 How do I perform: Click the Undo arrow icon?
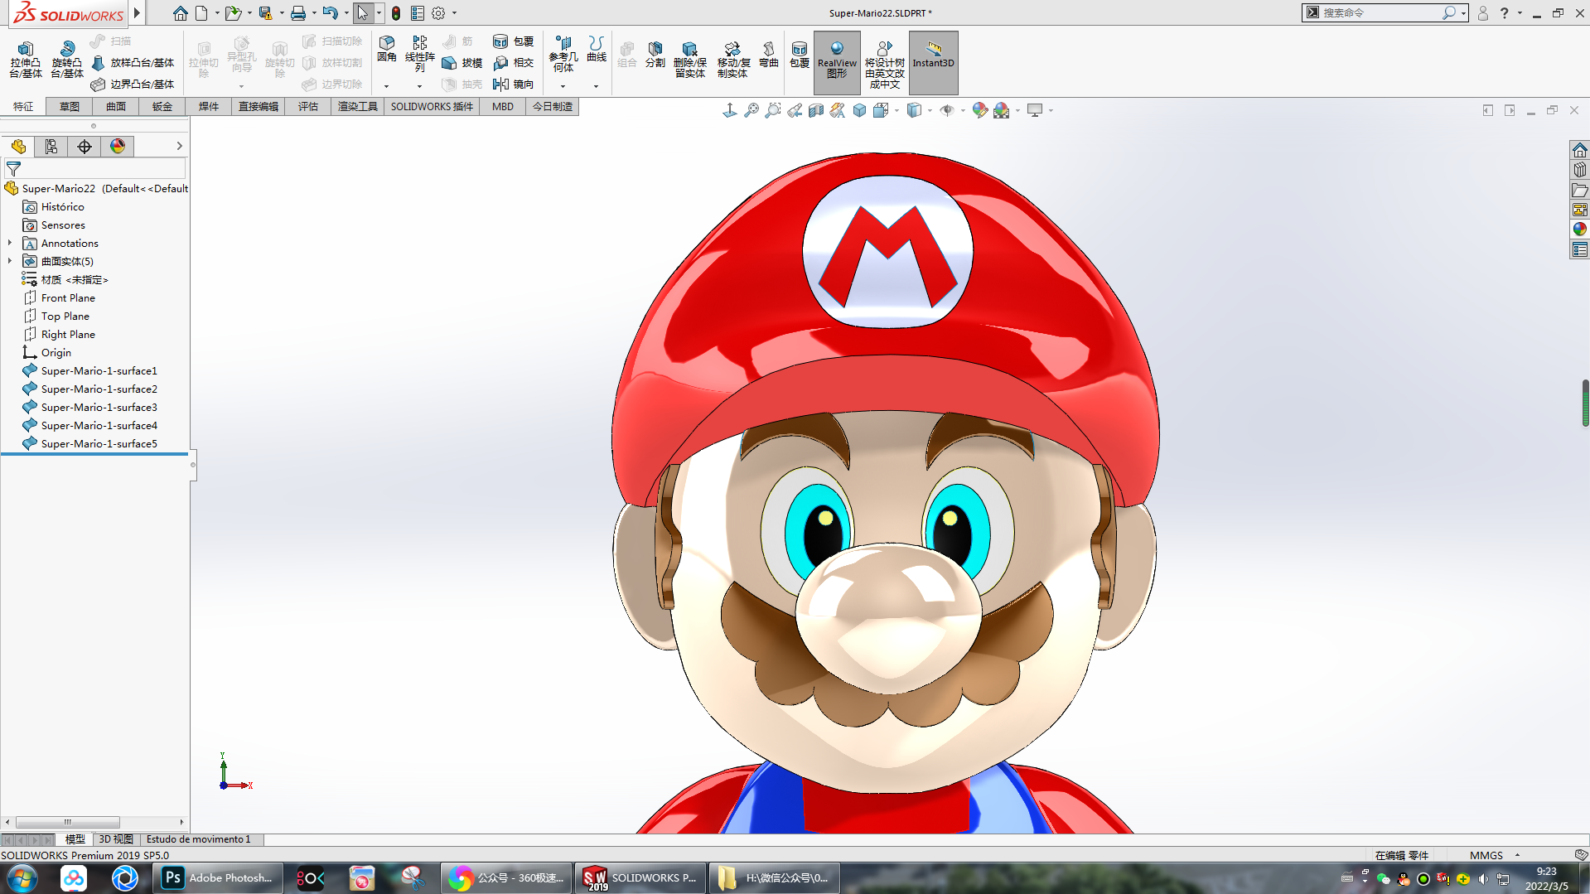(x=330, y=13)
